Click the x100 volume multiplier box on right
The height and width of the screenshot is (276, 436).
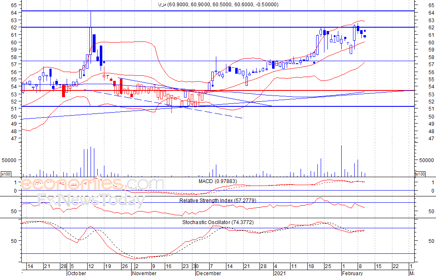tap(420, 174)
